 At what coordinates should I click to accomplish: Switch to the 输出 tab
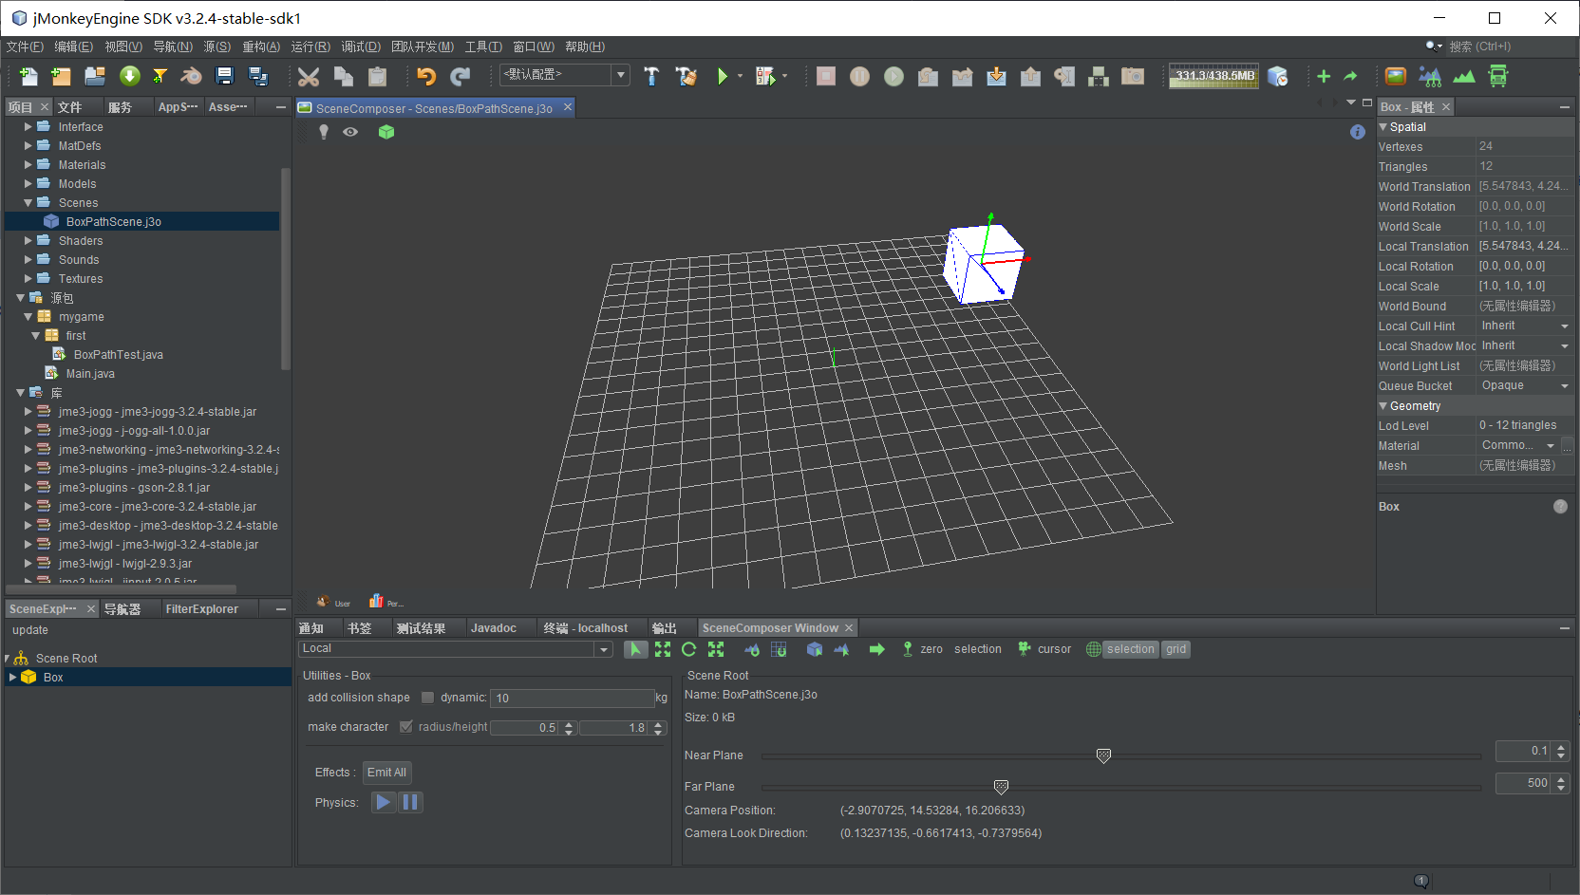pyautogui.click(x=665, y=628)
